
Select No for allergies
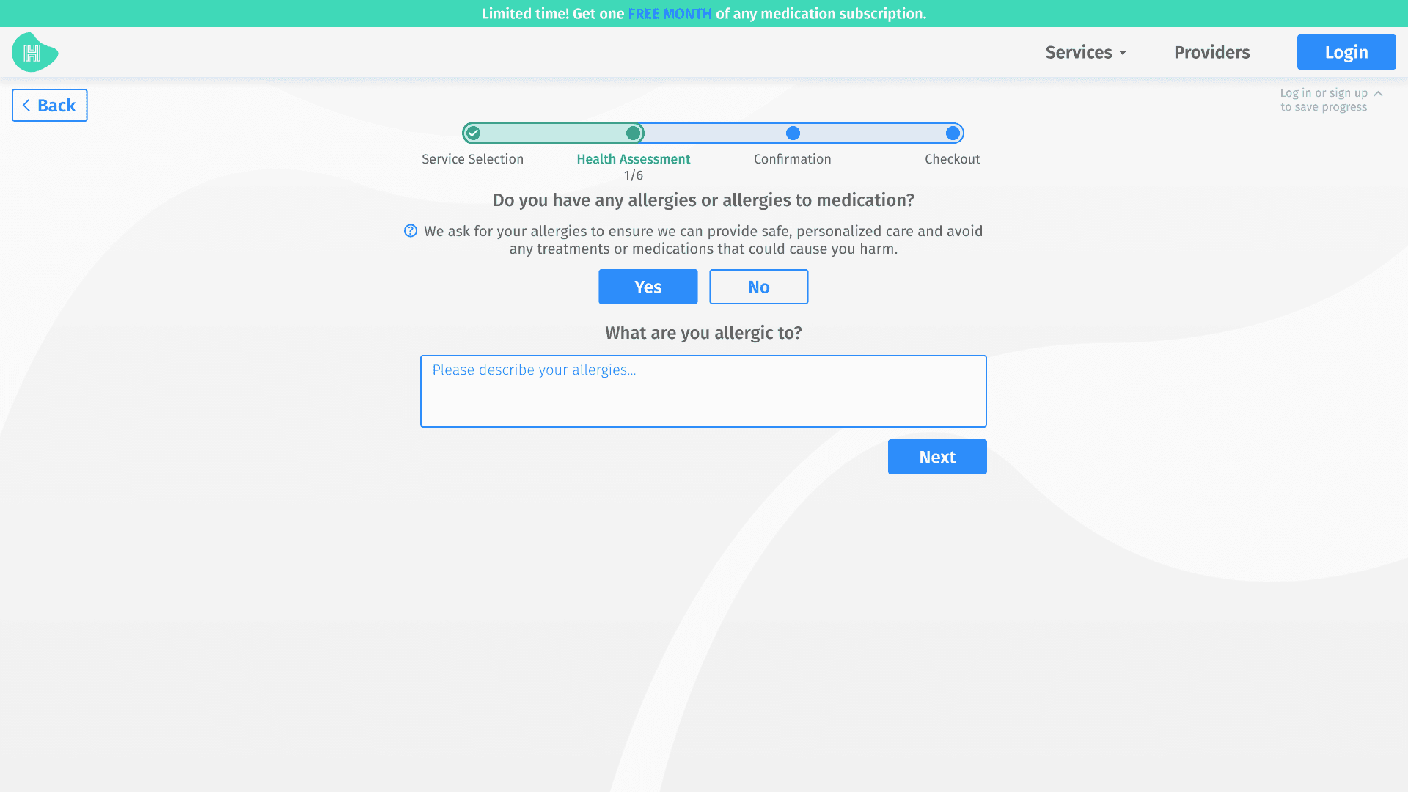pos(758,287)
